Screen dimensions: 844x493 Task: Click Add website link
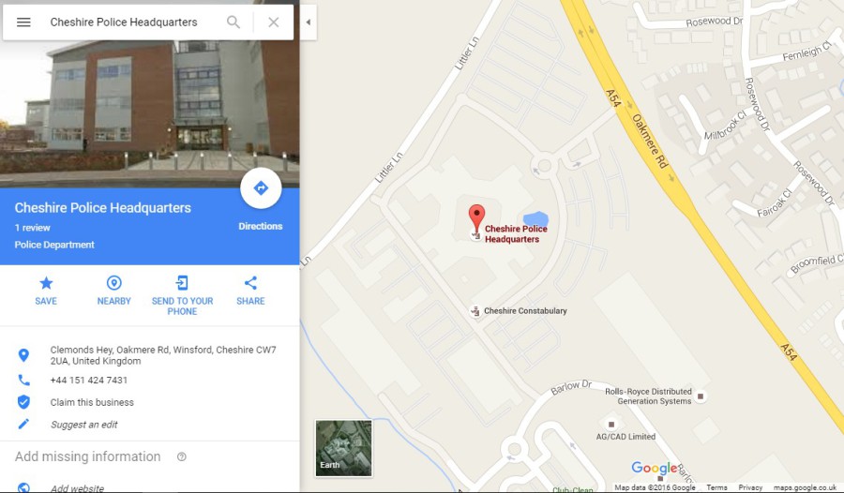[77, 488]
